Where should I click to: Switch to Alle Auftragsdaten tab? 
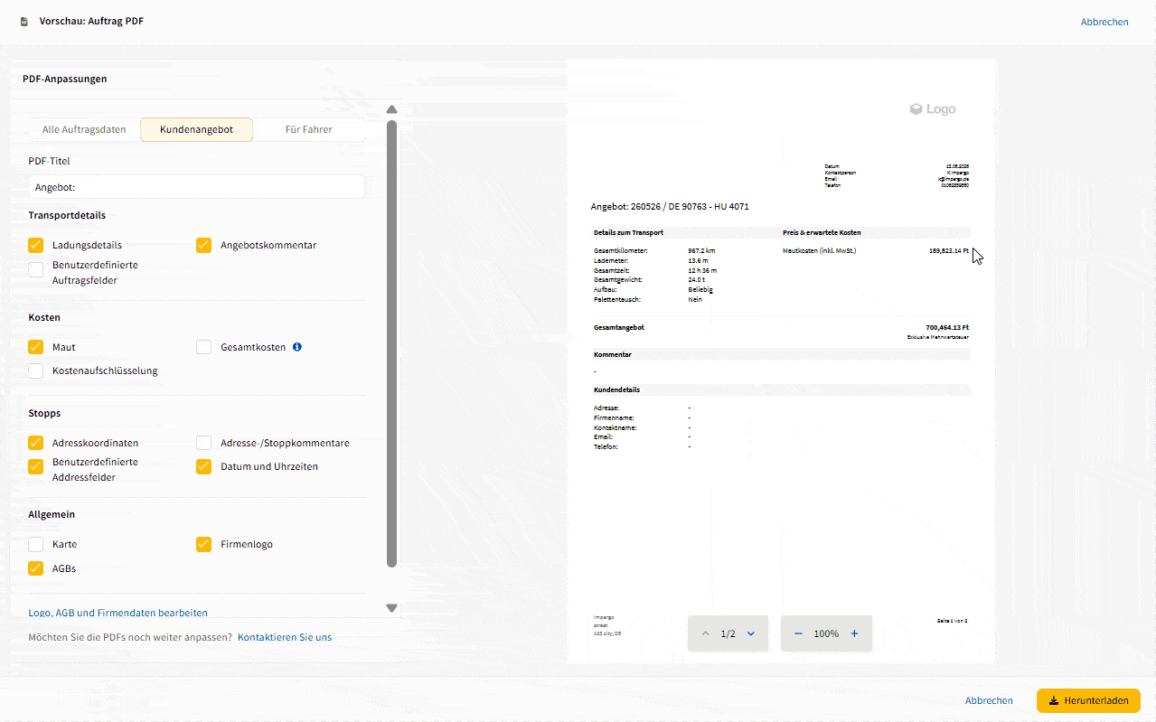84,129
